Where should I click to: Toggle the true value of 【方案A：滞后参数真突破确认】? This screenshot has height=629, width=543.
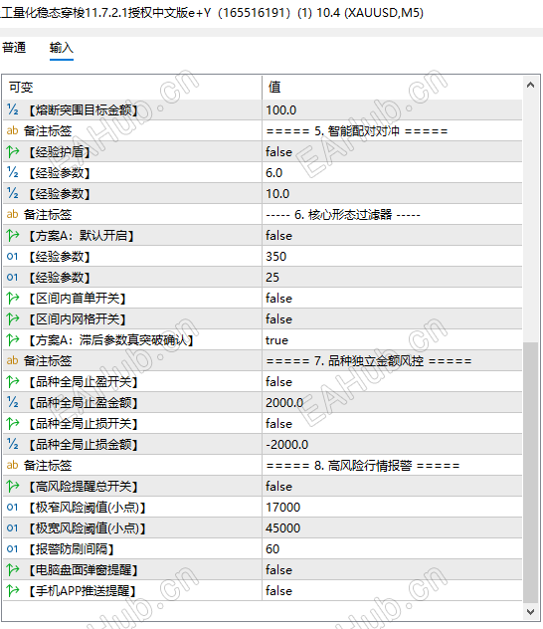(x=392, y=340)
